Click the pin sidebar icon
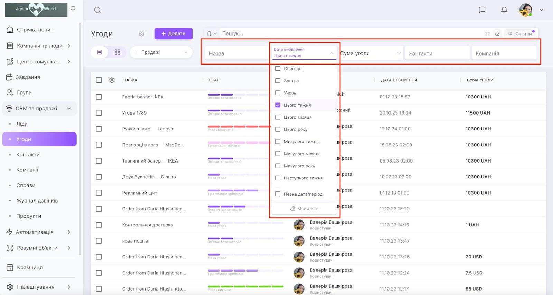Image resolution: width=553 pixels, height=295 pixels. pyautogui.click(x=73, y=9)
